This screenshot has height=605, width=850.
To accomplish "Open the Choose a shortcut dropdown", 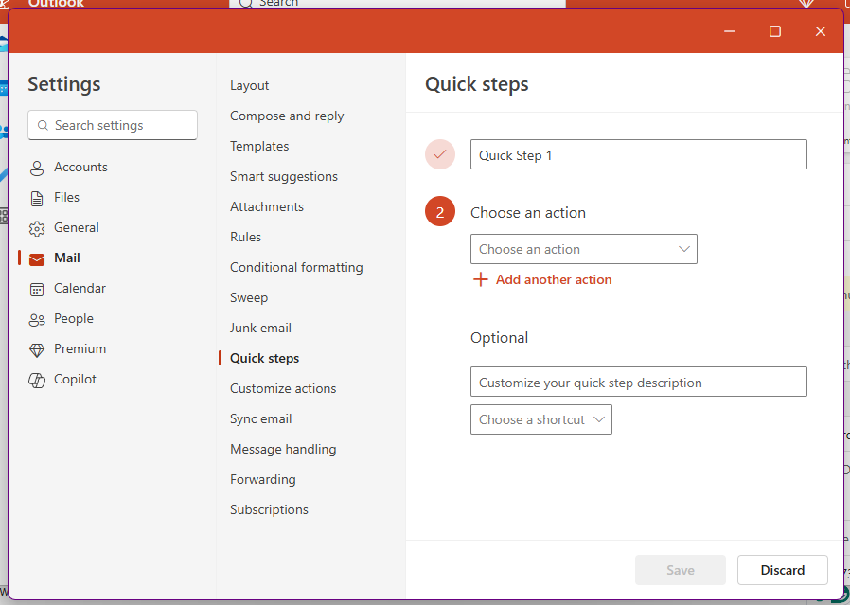I will (541, 419).
